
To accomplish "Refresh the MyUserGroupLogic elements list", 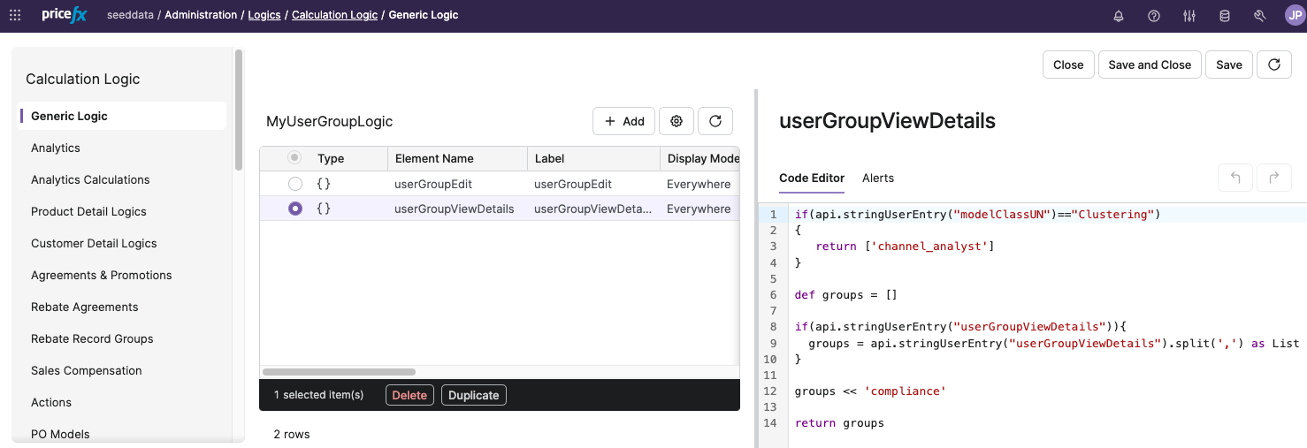I will (715, 121).
